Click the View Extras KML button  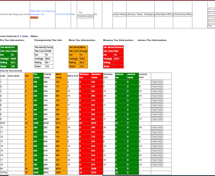(182, 14)
